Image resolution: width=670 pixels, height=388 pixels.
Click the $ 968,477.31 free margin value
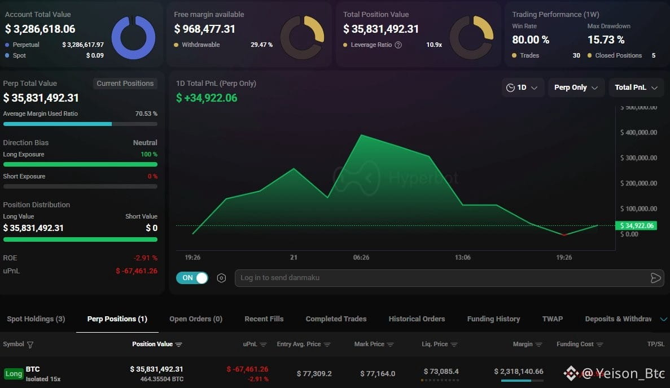(205, 29)
